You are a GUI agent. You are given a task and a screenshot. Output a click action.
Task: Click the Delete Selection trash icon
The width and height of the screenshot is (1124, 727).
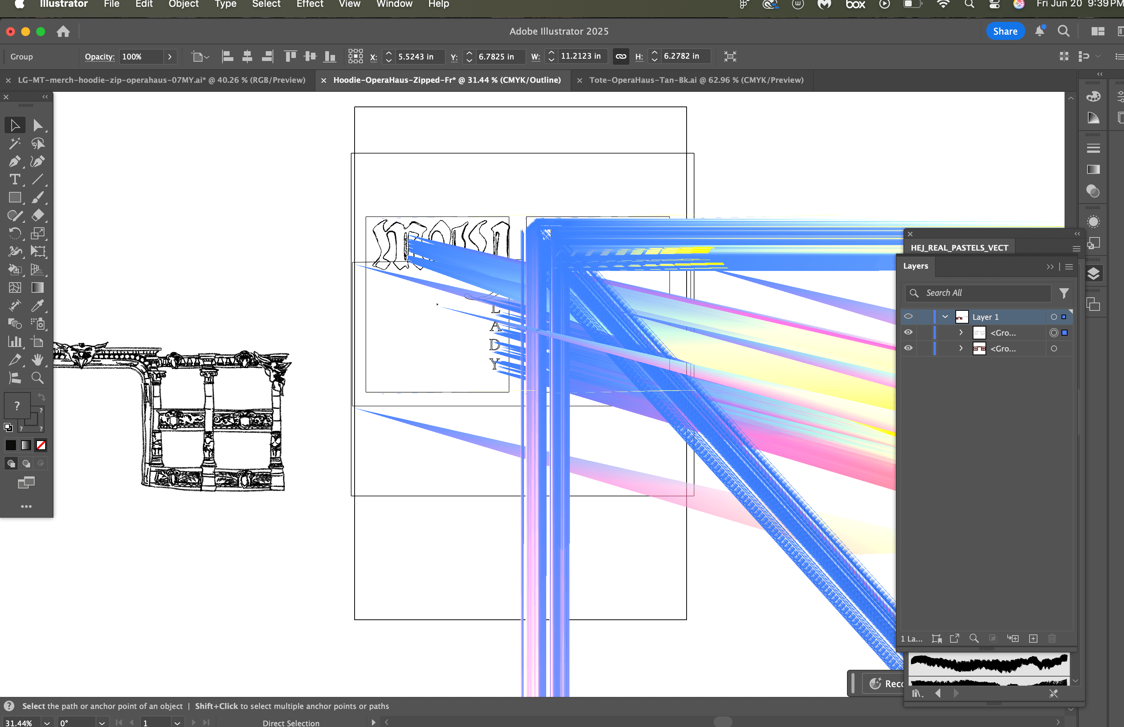[1052, 638]
